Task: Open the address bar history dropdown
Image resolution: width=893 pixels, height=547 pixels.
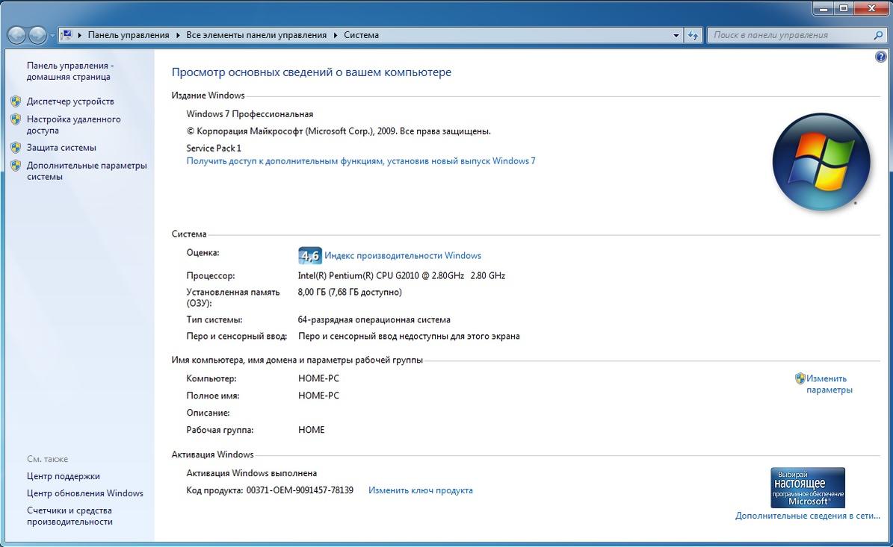Action: [676, 35]
